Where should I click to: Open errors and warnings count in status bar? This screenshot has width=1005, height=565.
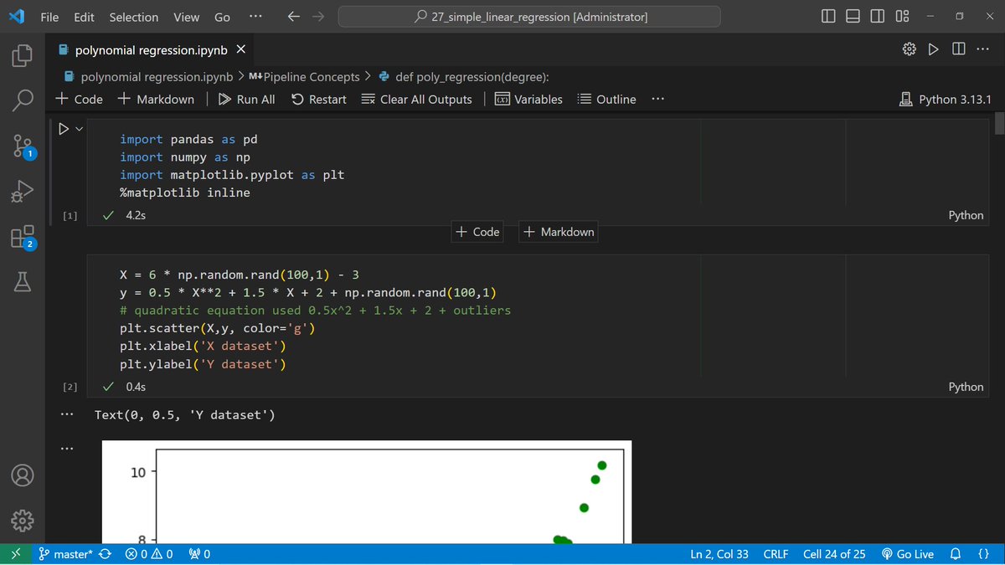[x=149, y=554]
